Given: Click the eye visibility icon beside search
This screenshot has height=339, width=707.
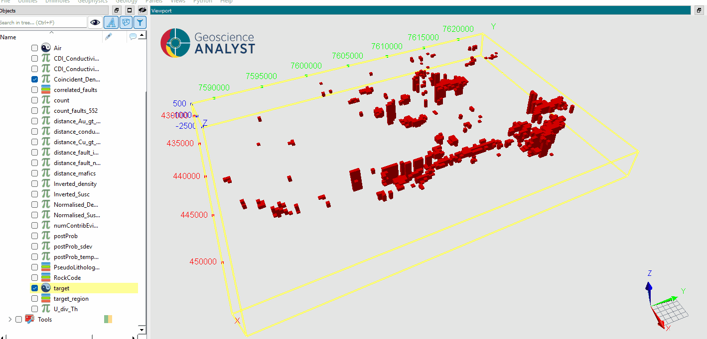Looking at the screenshot, I should 95,22.
